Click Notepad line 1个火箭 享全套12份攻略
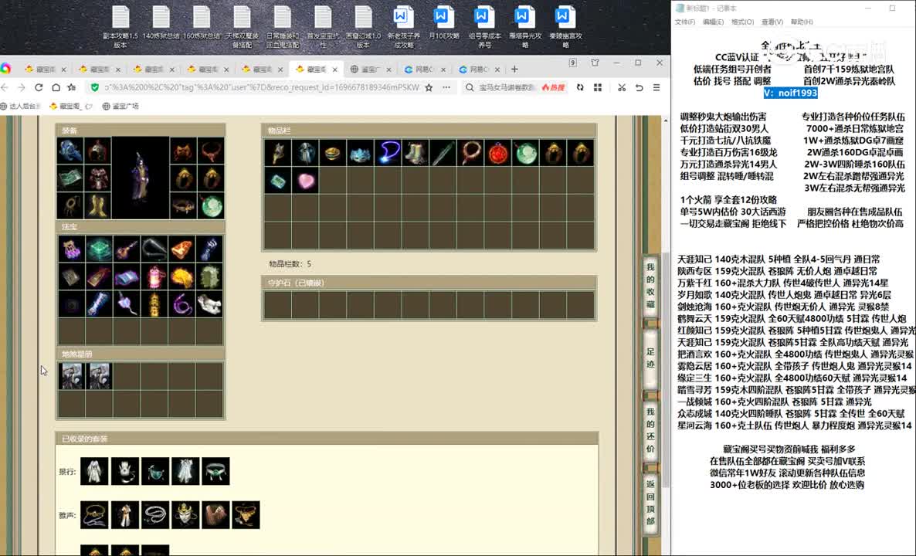The height and width of the screenshot is (556, 916). pyautogui.click(x=728, y=200)
